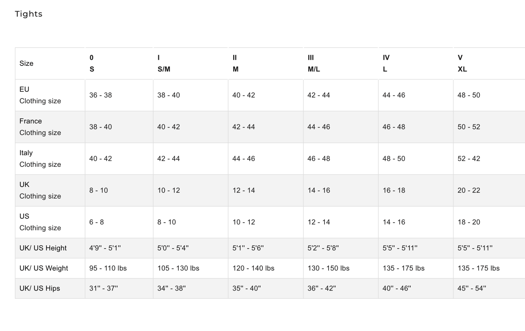The height and width of the screenshot is (331, 525).
Task: Click the France Clothing size row label
Action: (40, 127)
